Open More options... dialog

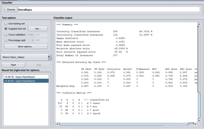coord(26,46)
